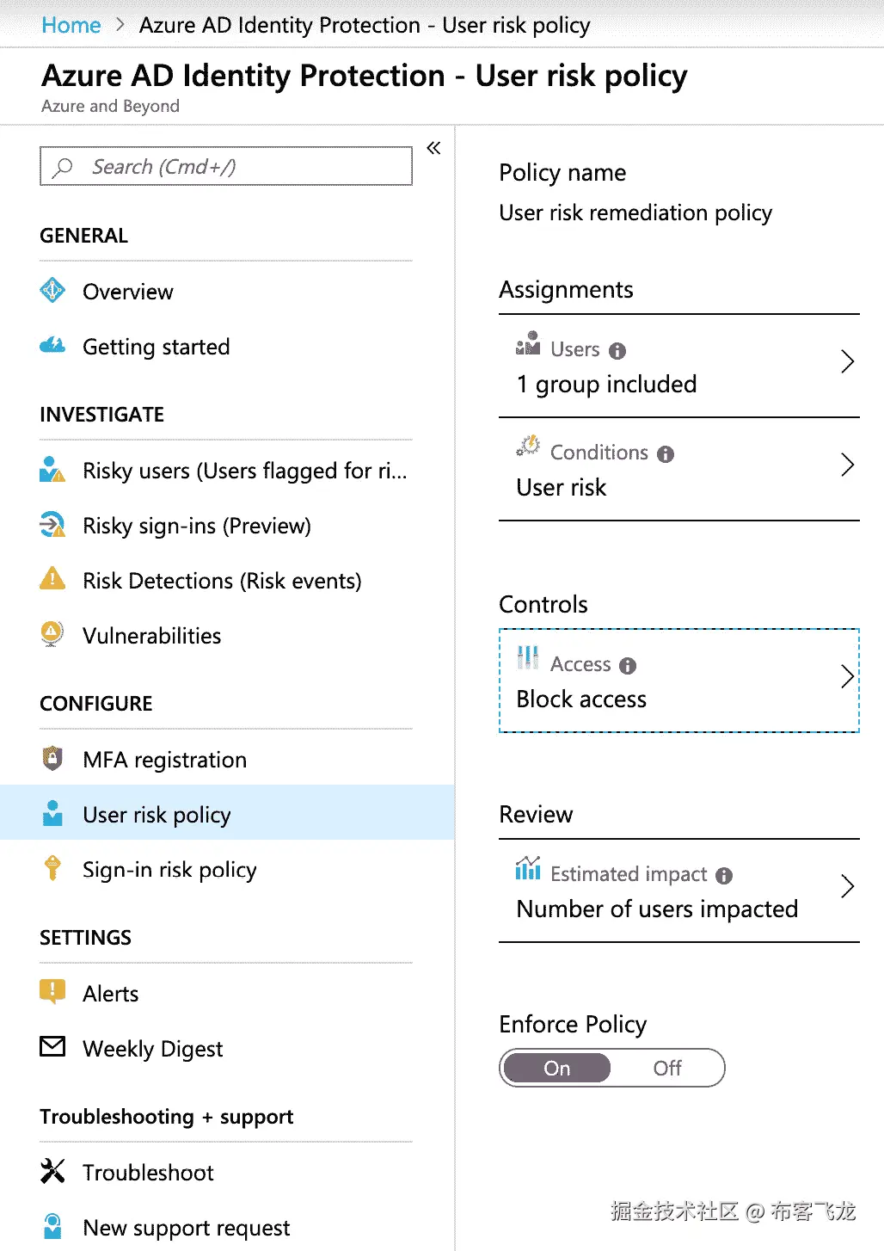Set Enforce Policy to Off
This screenshot has width=884, height=1251.
[667, 1069]
